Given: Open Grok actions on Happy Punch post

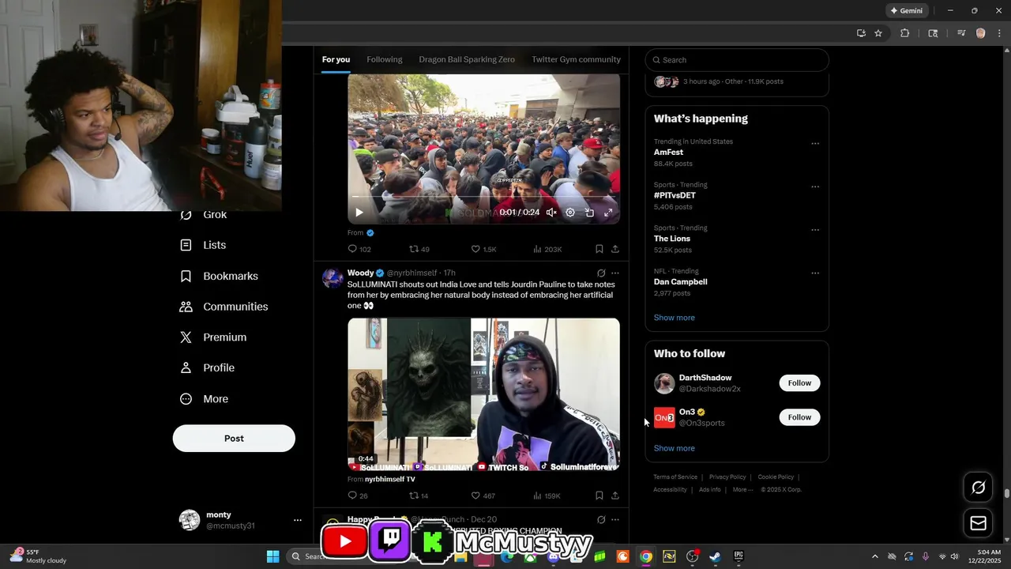Looking at the screenshot, I should 601,519.
